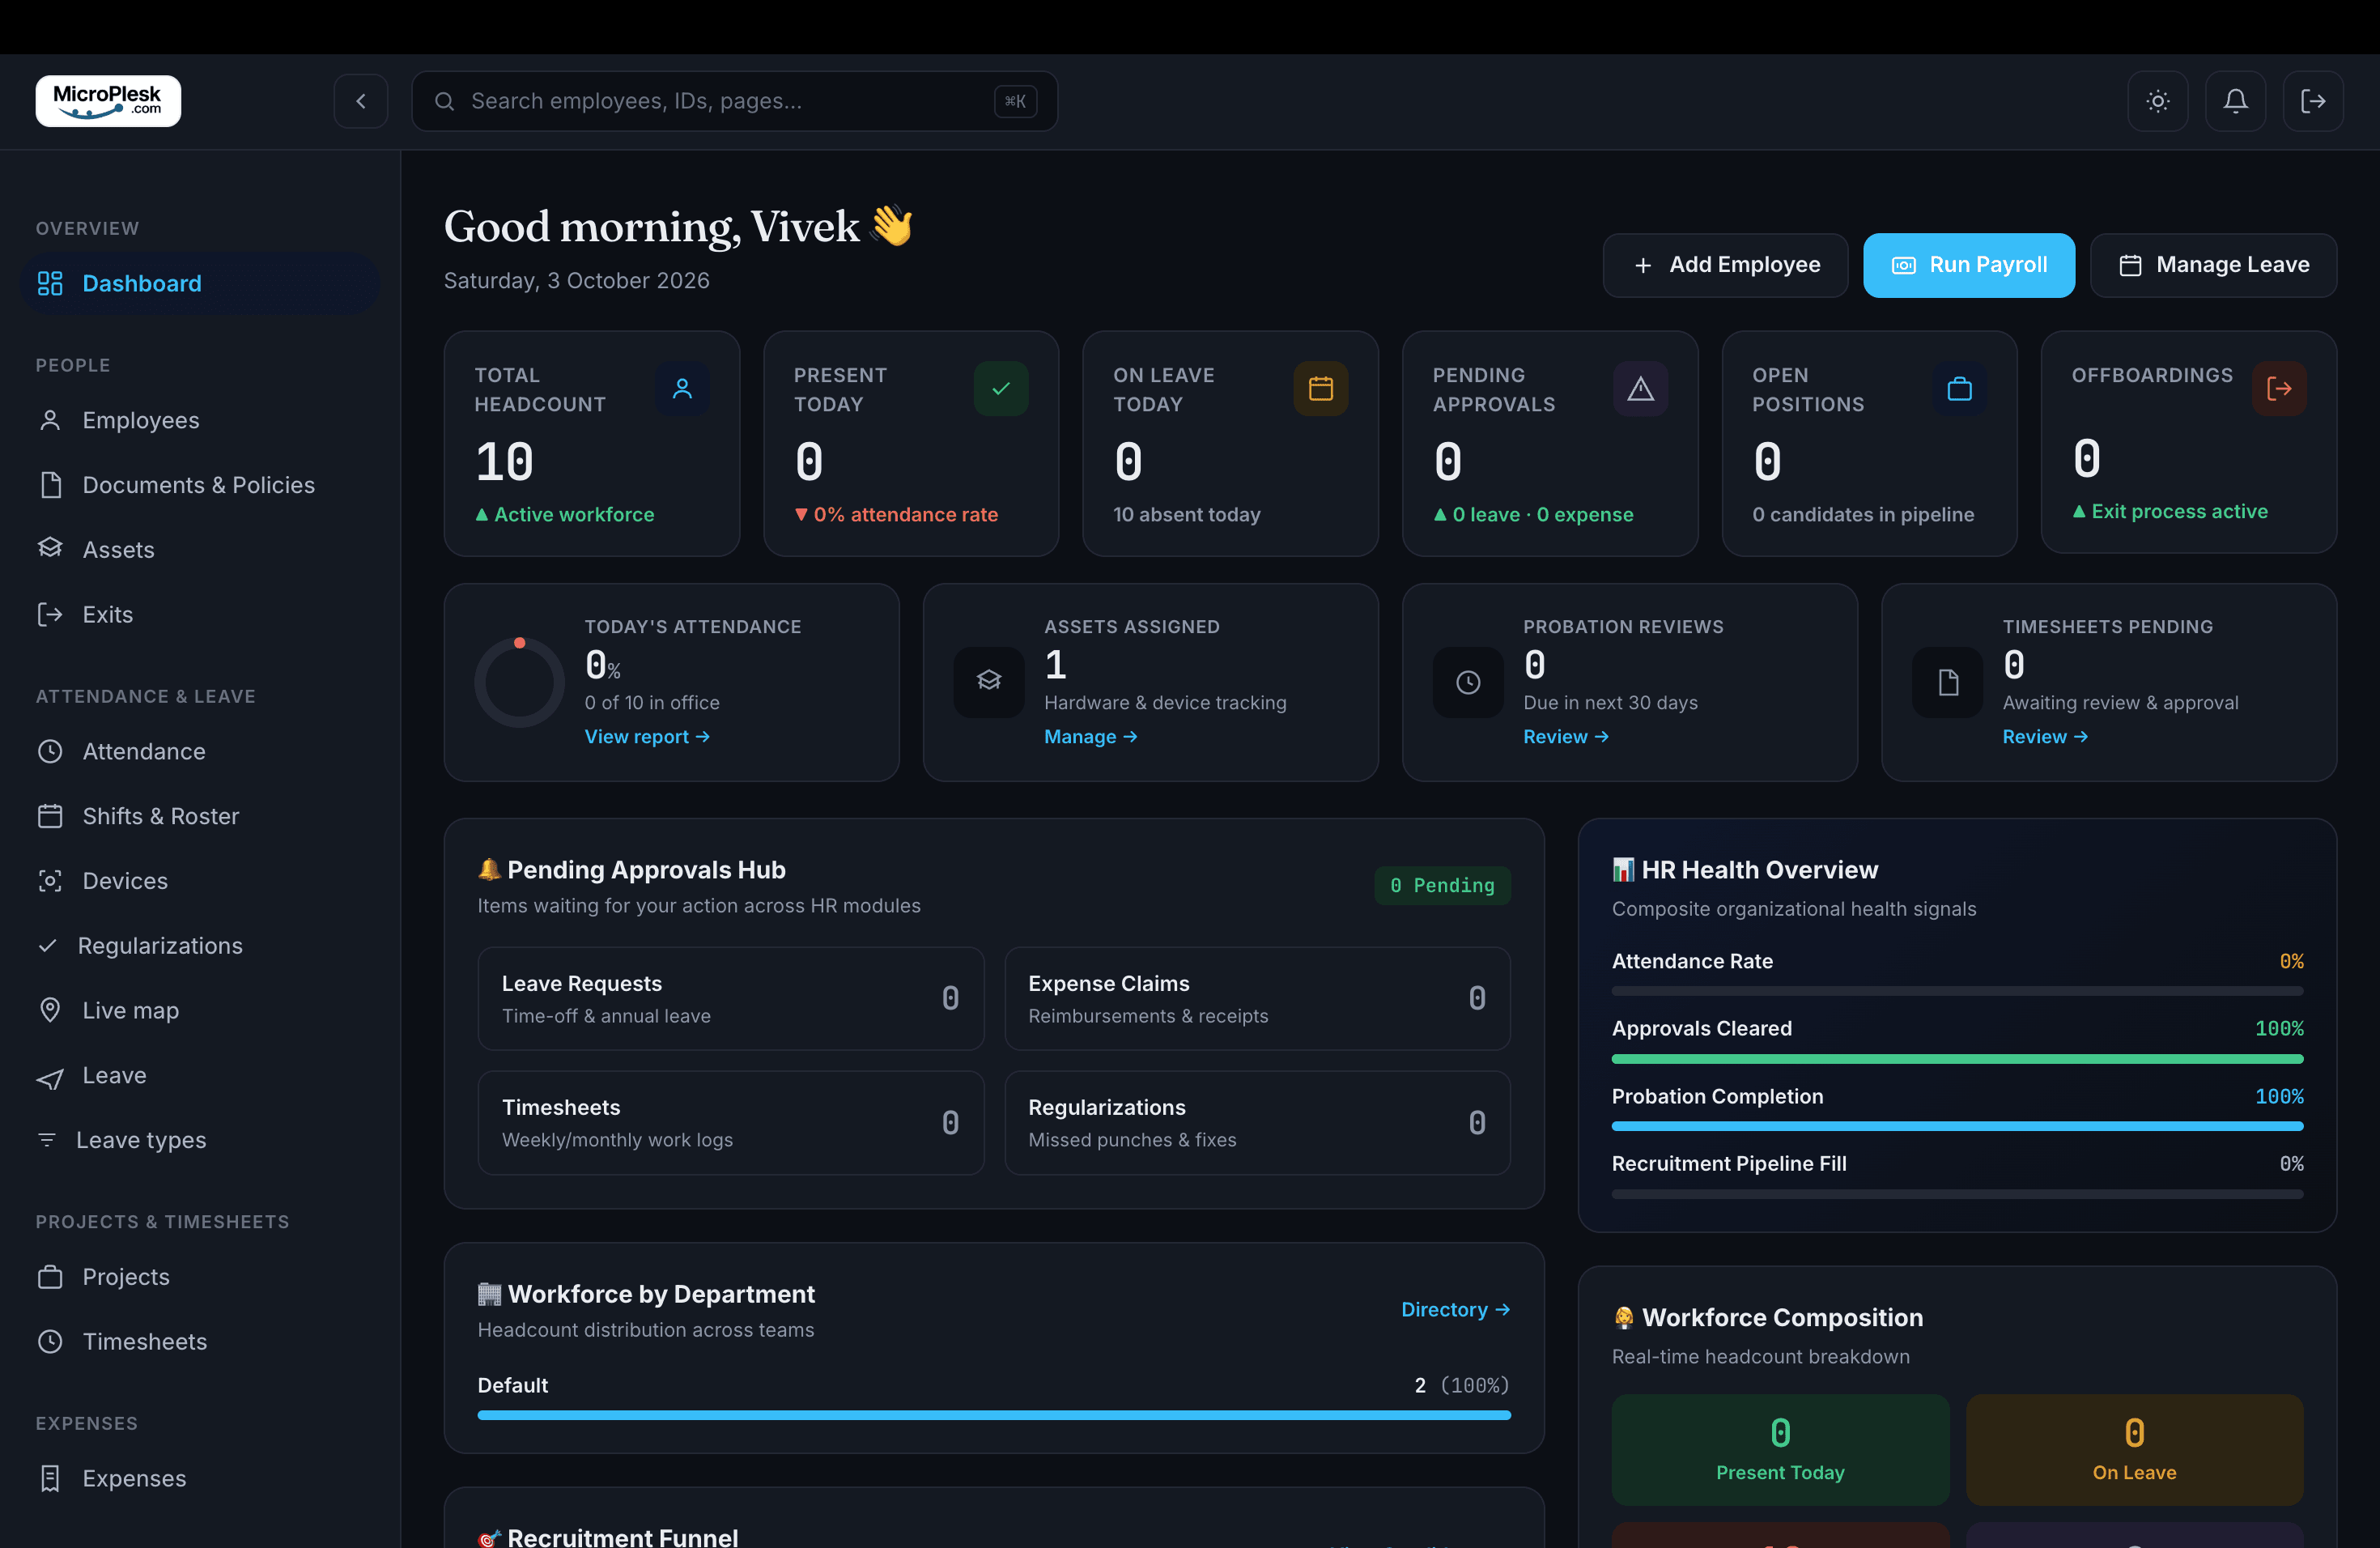The height and width of the screenshot is (1548, 2380).
Task: Click the On Leave composition tile
Action: (2134, 1450)
